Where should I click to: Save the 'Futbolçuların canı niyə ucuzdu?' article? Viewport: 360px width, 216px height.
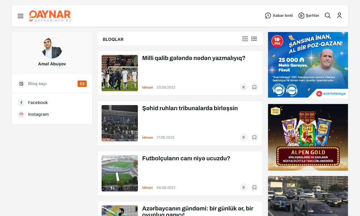[x=254, y=187]
